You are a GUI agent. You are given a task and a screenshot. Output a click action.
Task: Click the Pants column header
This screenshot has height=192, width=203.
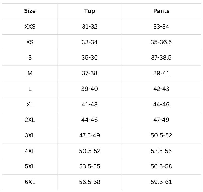point(161,11)
